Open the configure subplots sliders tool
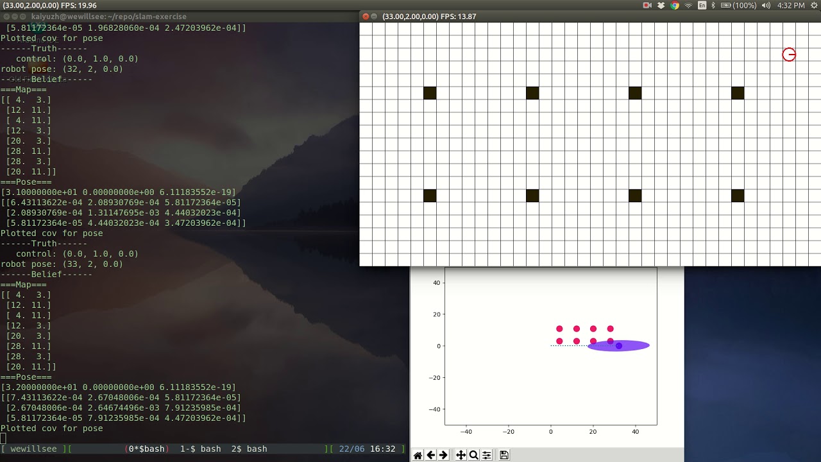 pos(487,455)
